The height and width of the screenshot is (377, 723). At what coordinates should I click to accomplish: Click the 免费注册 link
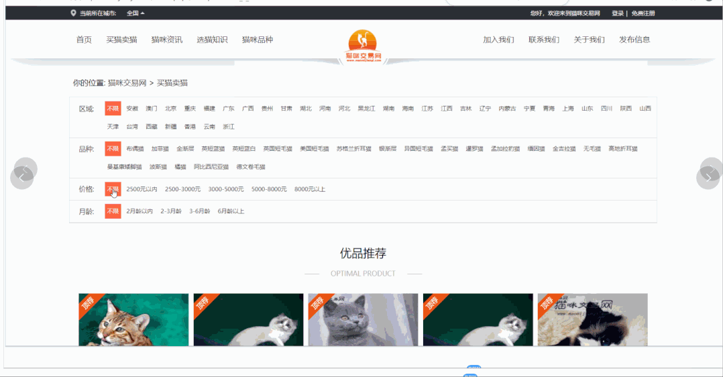pos(643,13)
